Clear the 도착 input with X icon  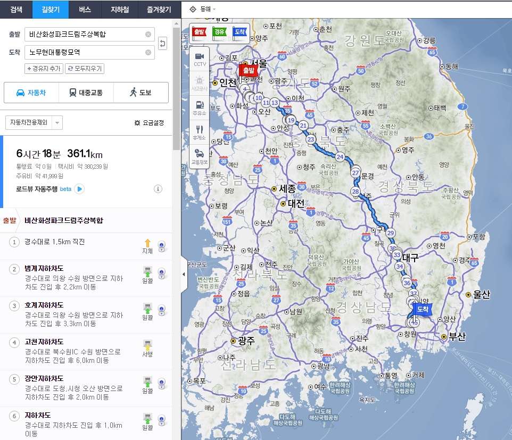coord(148,52)
